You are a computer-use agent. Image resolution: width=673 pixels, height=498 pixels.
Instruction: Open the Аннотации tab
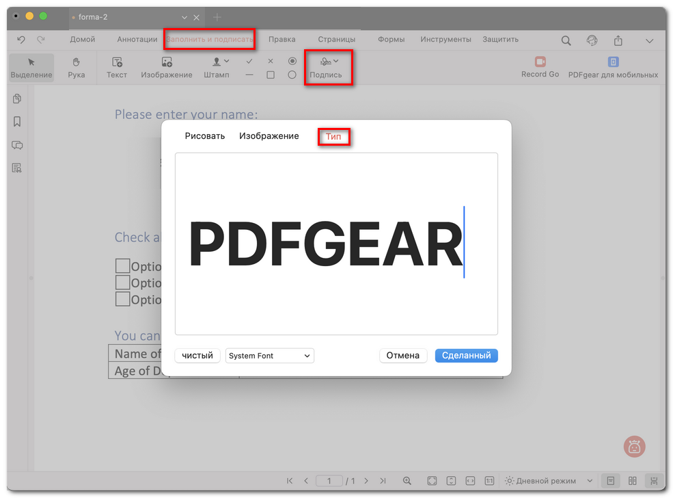tap(137, 39)
